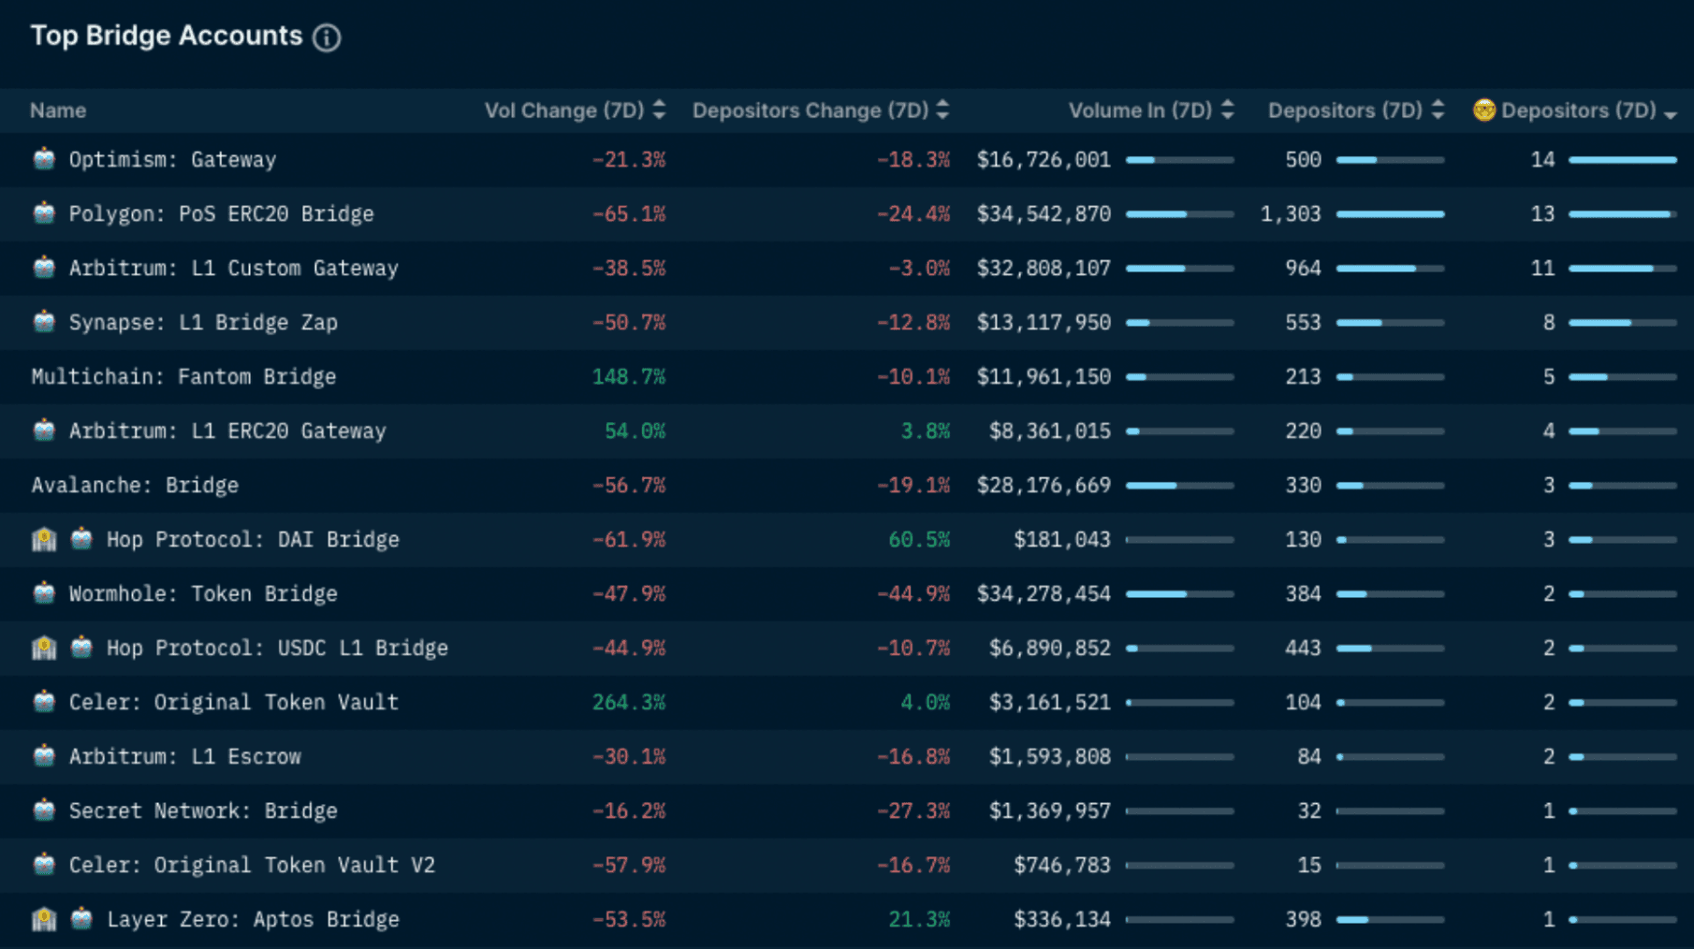Select the -65.1% vol change value
The height and width of the screenshot is (949, 1694).
pyautogui.click(x=628, y=214)
